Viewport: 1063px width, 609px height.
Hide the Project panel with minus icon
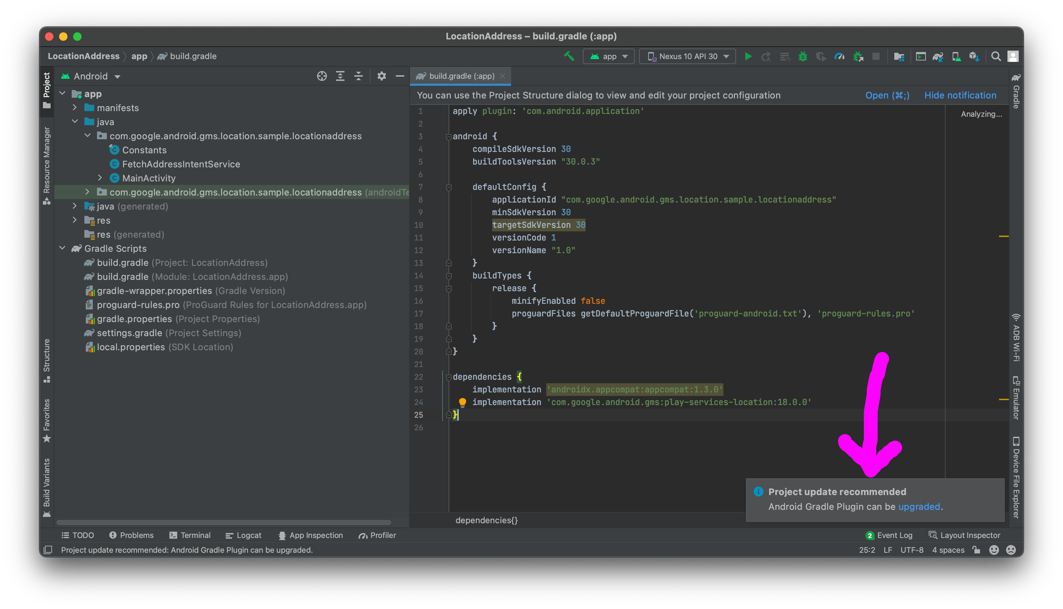(400, 76)
